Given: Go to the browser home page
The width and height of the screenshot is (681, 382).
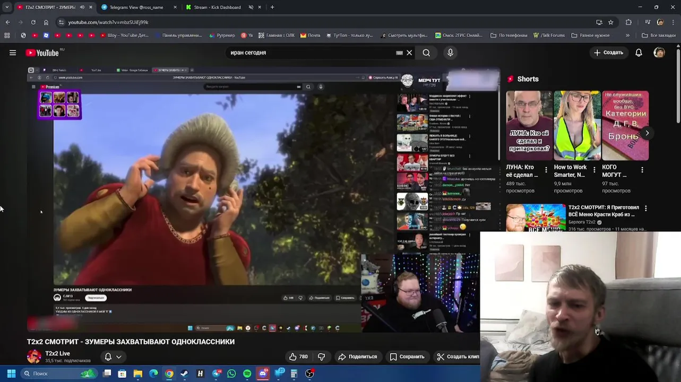Looking at the screenshot, I should [x=46, y=22].
